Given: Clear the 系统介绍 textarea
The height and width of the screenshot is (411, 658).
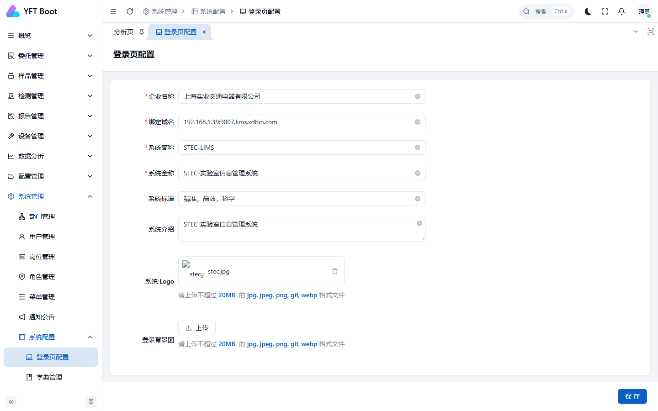Looking at the screenshot, I should [x=419, y=223].
